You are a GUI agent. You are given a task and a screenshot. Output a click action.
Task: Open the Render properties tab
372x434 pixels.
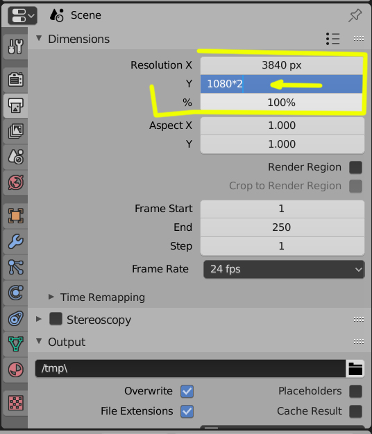15,80
